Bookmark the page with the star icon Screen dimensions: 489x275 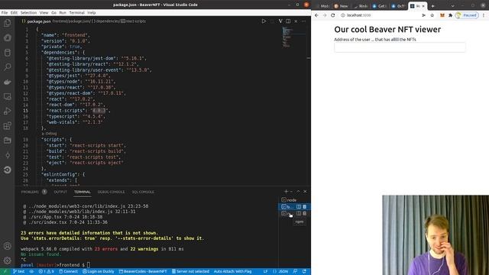[x=432, y=15]
